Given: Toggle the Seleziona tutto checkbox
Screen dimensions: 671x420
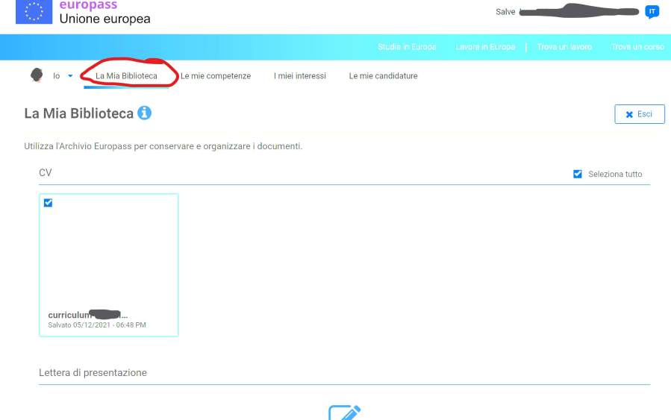Looking at the screenshot, I should click(578, 174).
